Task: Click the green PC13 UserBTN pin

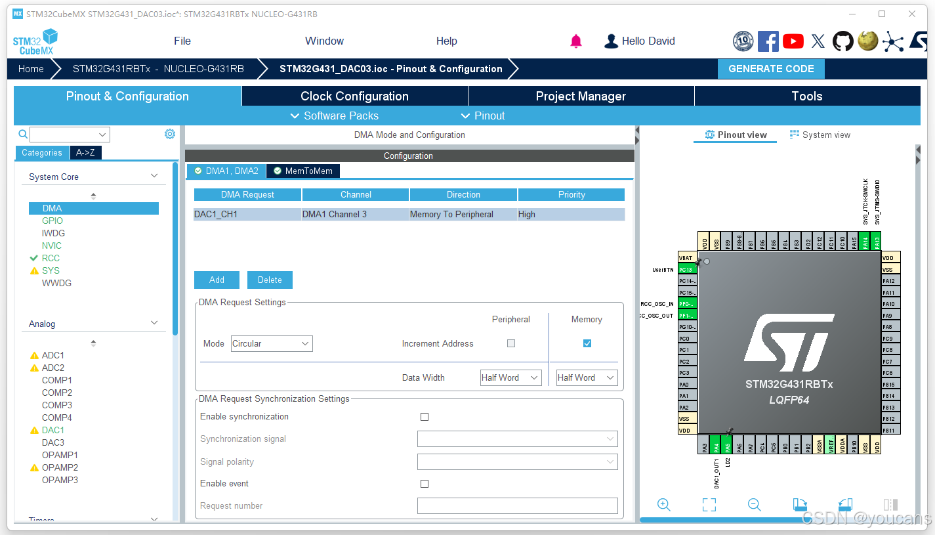Action: tap(687, 269)
